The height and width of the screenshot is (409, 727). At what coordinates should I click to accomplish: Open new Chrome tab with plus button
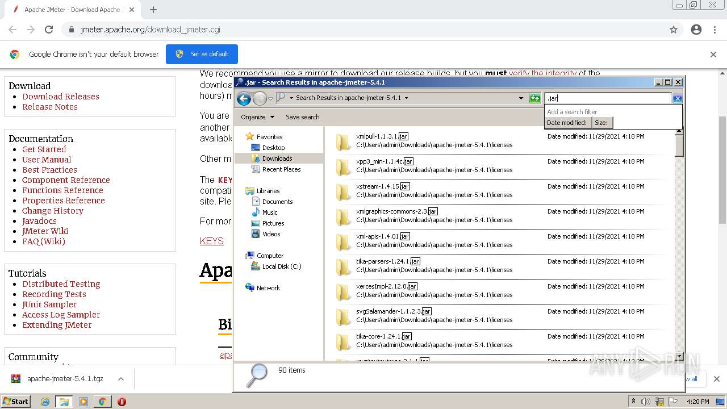pyautogui.click(x=153, y=10)
